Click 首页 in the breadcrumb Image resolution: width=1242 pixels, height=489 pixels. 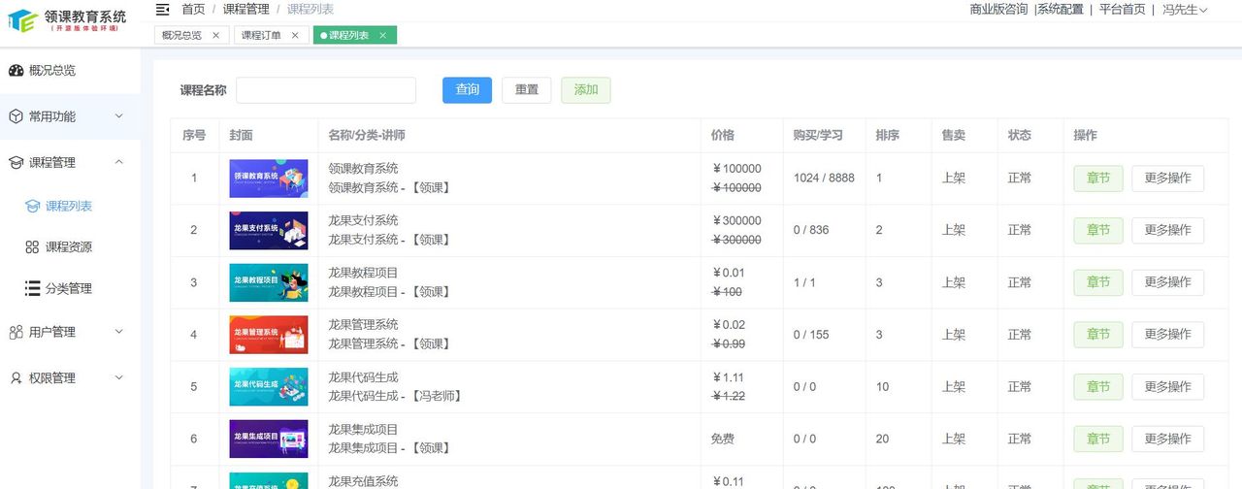click(x=193, y=10)
